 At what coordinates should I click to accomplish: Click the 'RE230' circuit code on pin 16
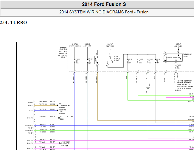pos(52,140)
